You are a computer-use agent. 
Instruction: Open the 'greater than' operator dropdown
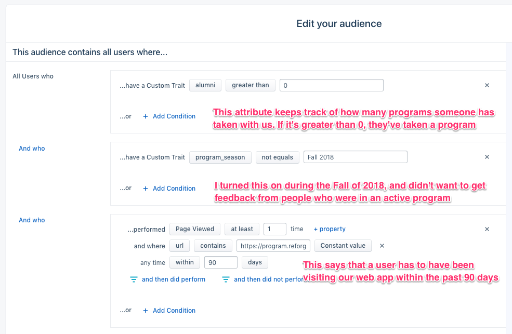(x=251, y=85)
